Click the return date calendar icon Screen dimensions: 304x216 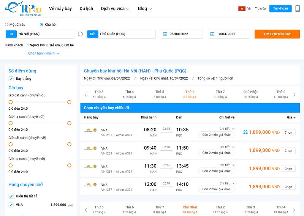click(x=212, y=34)
